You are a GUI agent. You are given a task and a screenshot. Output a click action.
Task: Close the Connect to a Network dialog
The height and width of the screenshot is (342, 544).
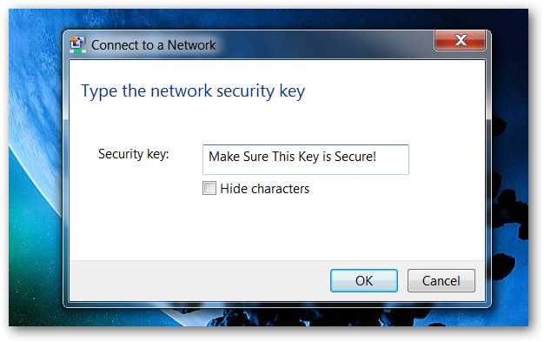[460, 40]
